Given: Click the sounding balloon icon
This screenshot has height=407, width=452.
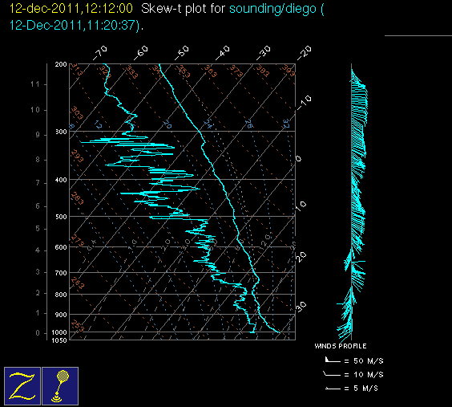Looking at the screenshot, I should pos(60,386).
